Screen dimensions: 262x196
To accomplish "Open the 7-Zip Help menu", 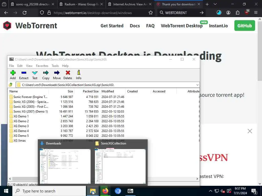I will point(65,66).
